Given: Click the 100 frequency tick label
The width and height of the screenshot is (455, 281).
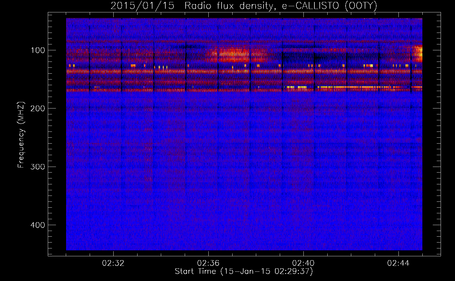Looking at the screenshot, I should click(x=38, y=50).
